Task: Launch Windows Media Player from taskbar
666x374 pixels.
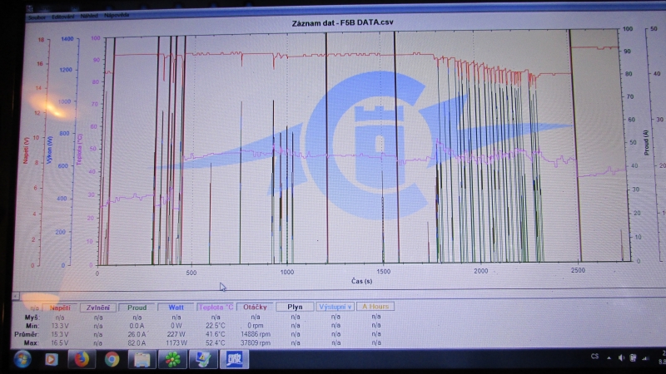Action: coord(52,360)
